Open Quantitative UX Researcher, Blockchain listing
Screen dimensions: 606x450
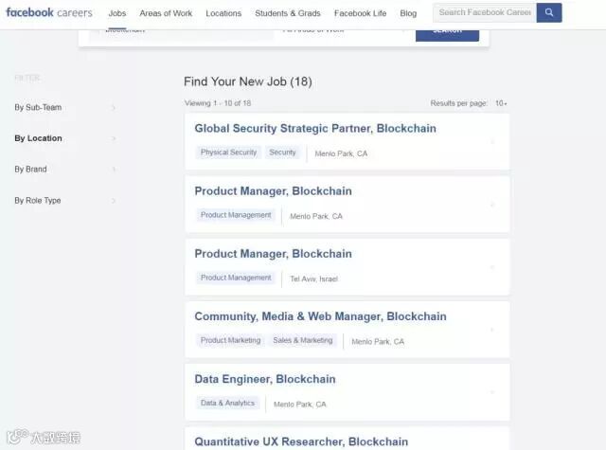click(301, 441)
